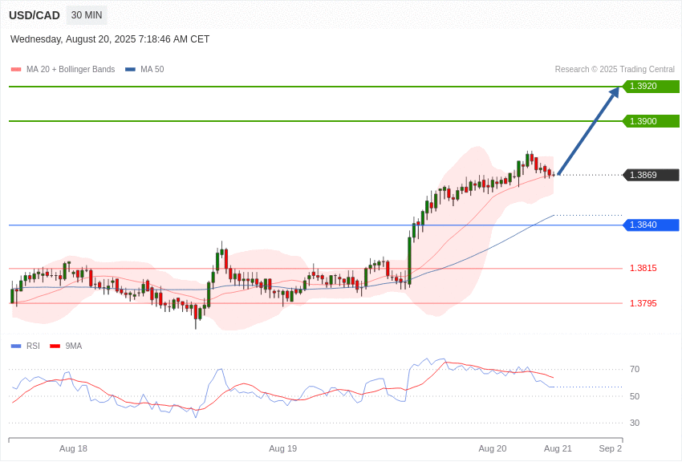This screenshot has width=682, height=462.
Task: Click the RSI 30 axis value
Action: pyautogui.click(x=635, y=423)
